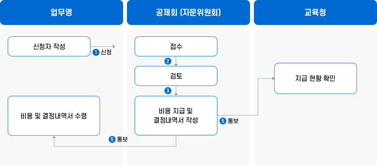Viewport: 377px width, 166px height.
Task: Click the blue step 1 badge
Action: (96, 53)
